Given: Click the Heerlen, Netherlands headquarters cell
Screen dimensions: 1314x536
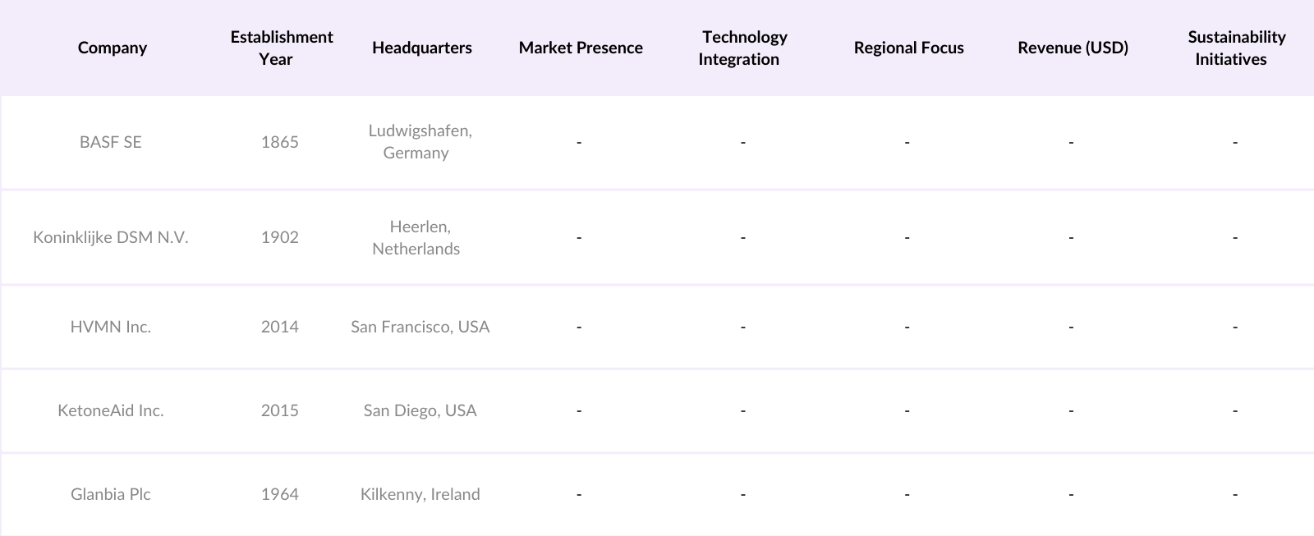Looking at the screenshot, I should click(x=418, y=237).
